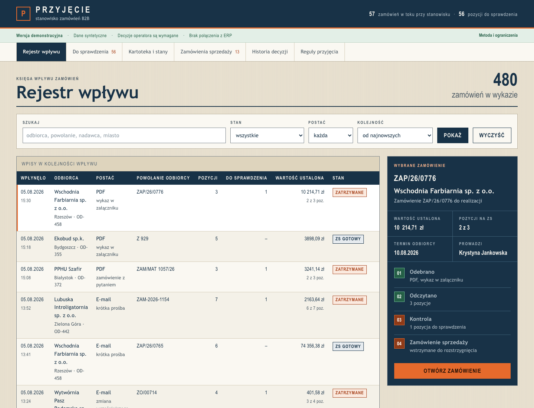This screenshot has height=408, width=534.
Task: Click the STAN column header
Action: [x=338, y=178]
